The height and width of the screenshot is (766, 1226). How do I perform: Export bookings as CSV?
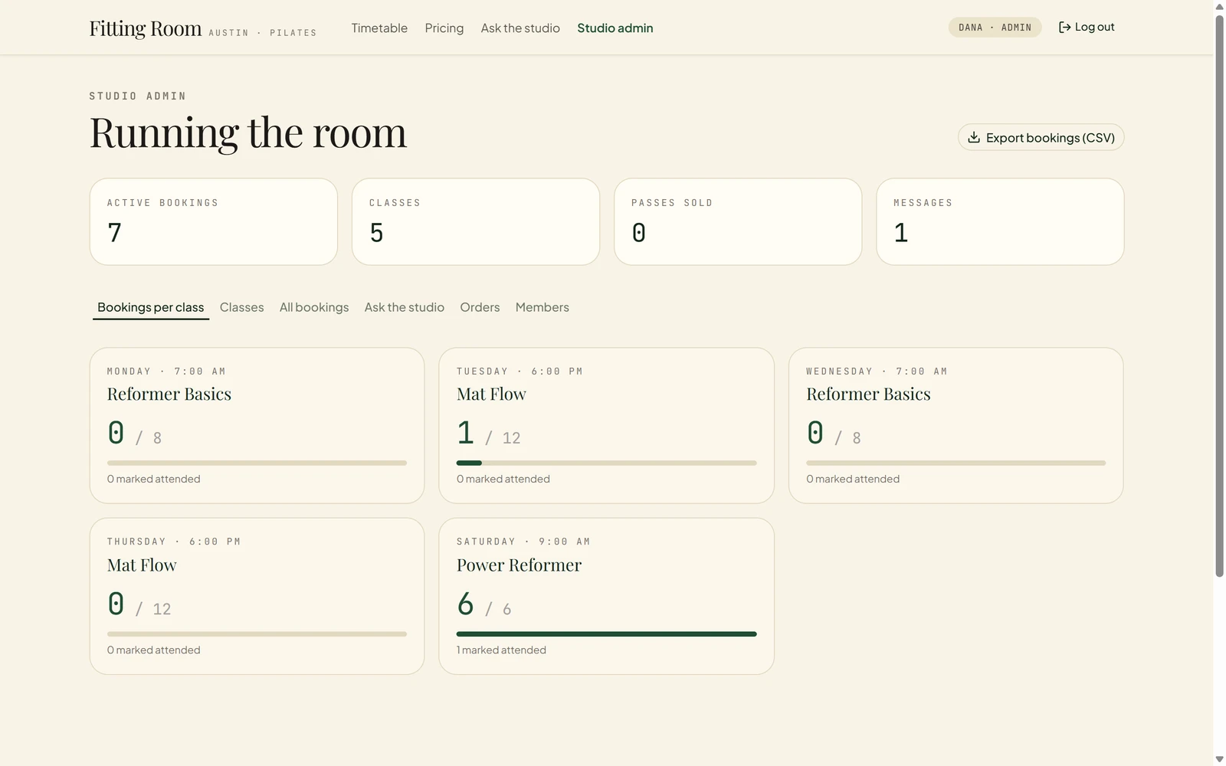coord(1041,137)
